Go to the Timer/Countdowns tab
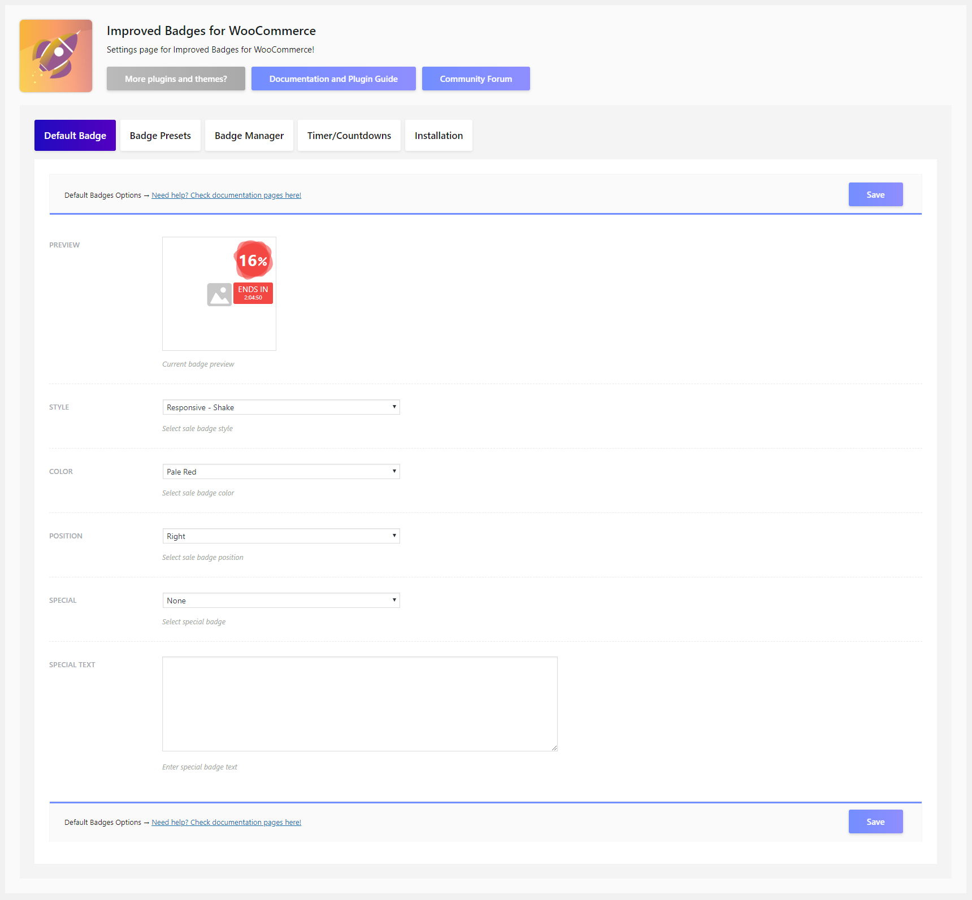The height and width of the screenshot is (900, 972). click(x=349, y=136)
